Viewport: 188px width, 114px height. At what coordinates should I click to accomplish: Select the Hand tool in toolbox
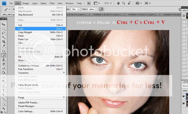(4, 104)
